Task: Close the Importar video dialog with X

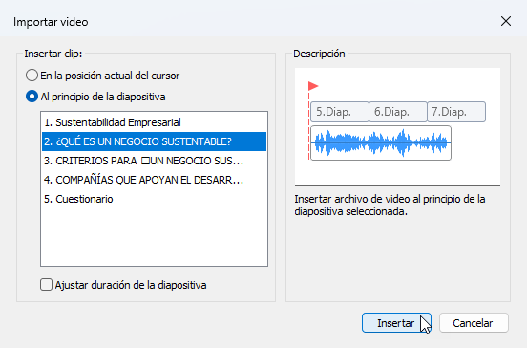Action: point(506,21)
